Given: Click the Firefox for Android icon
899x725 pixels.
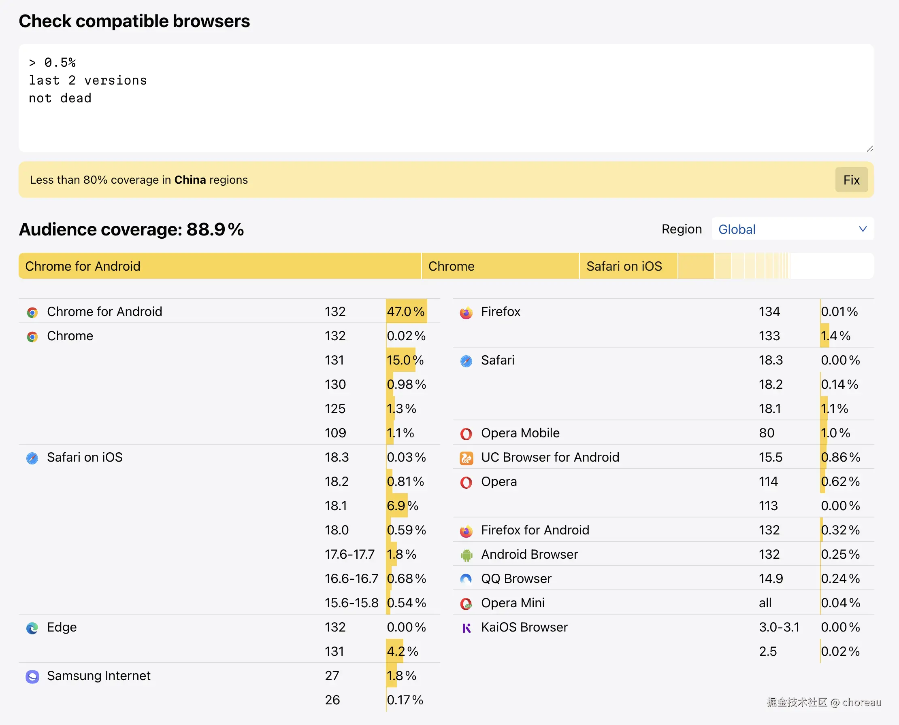Looking at the screenshot, I should click(x=466, y=530).
